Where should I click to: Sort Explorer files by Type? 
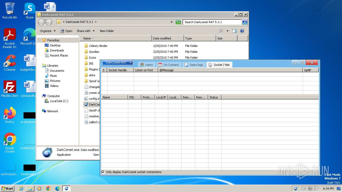click(200, 38)
